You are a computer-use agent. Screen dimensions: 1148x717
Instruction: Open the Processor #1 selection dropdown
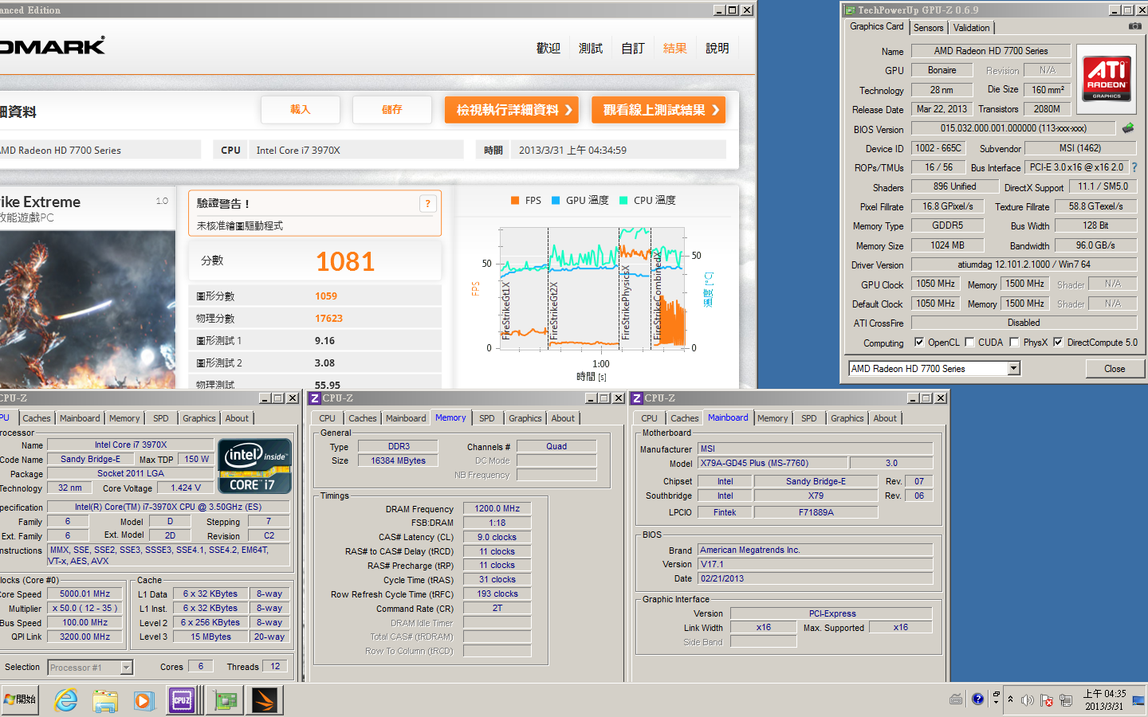click(x=126, y=668)
